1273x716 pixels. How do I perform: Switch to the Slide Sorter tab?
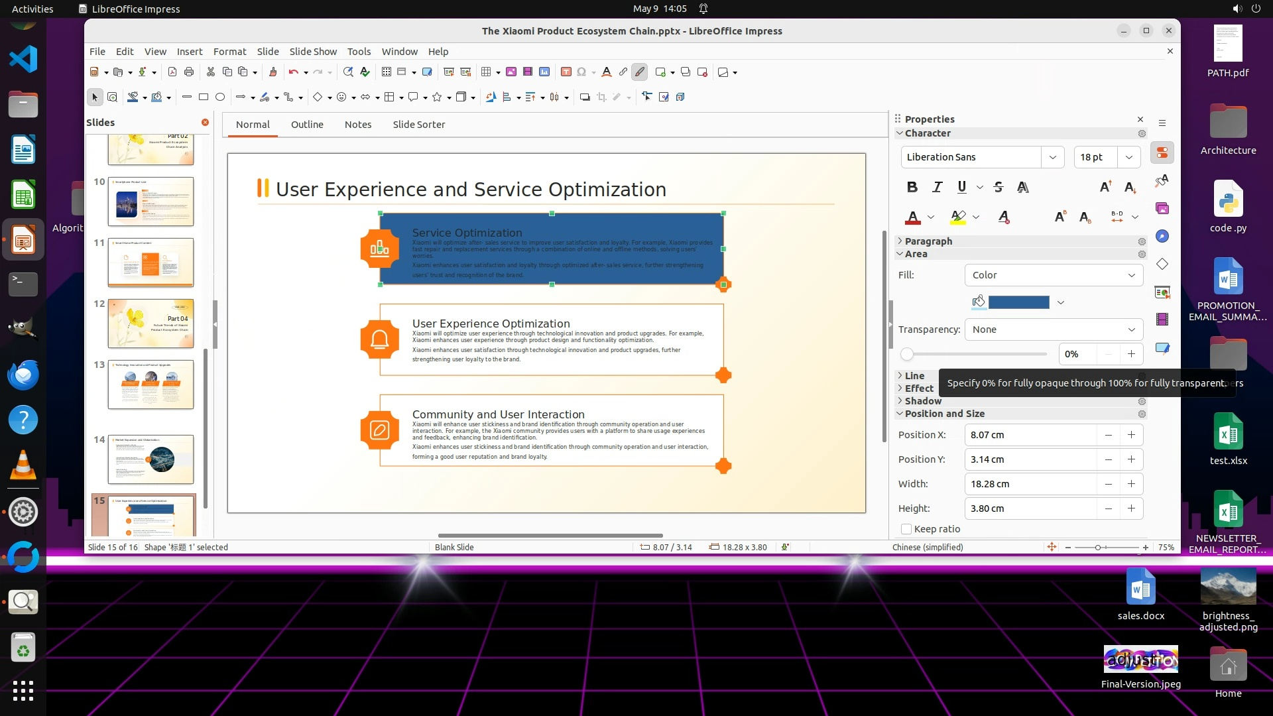pyautogui.click(x=418, y=125)
